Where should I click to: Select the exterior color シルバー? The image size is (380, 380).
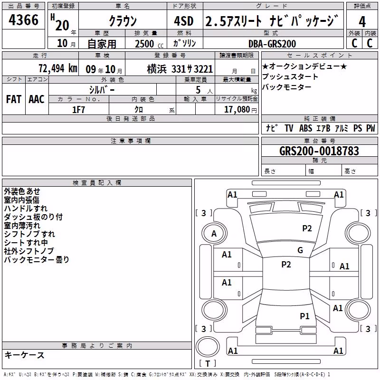click(102, 90)
